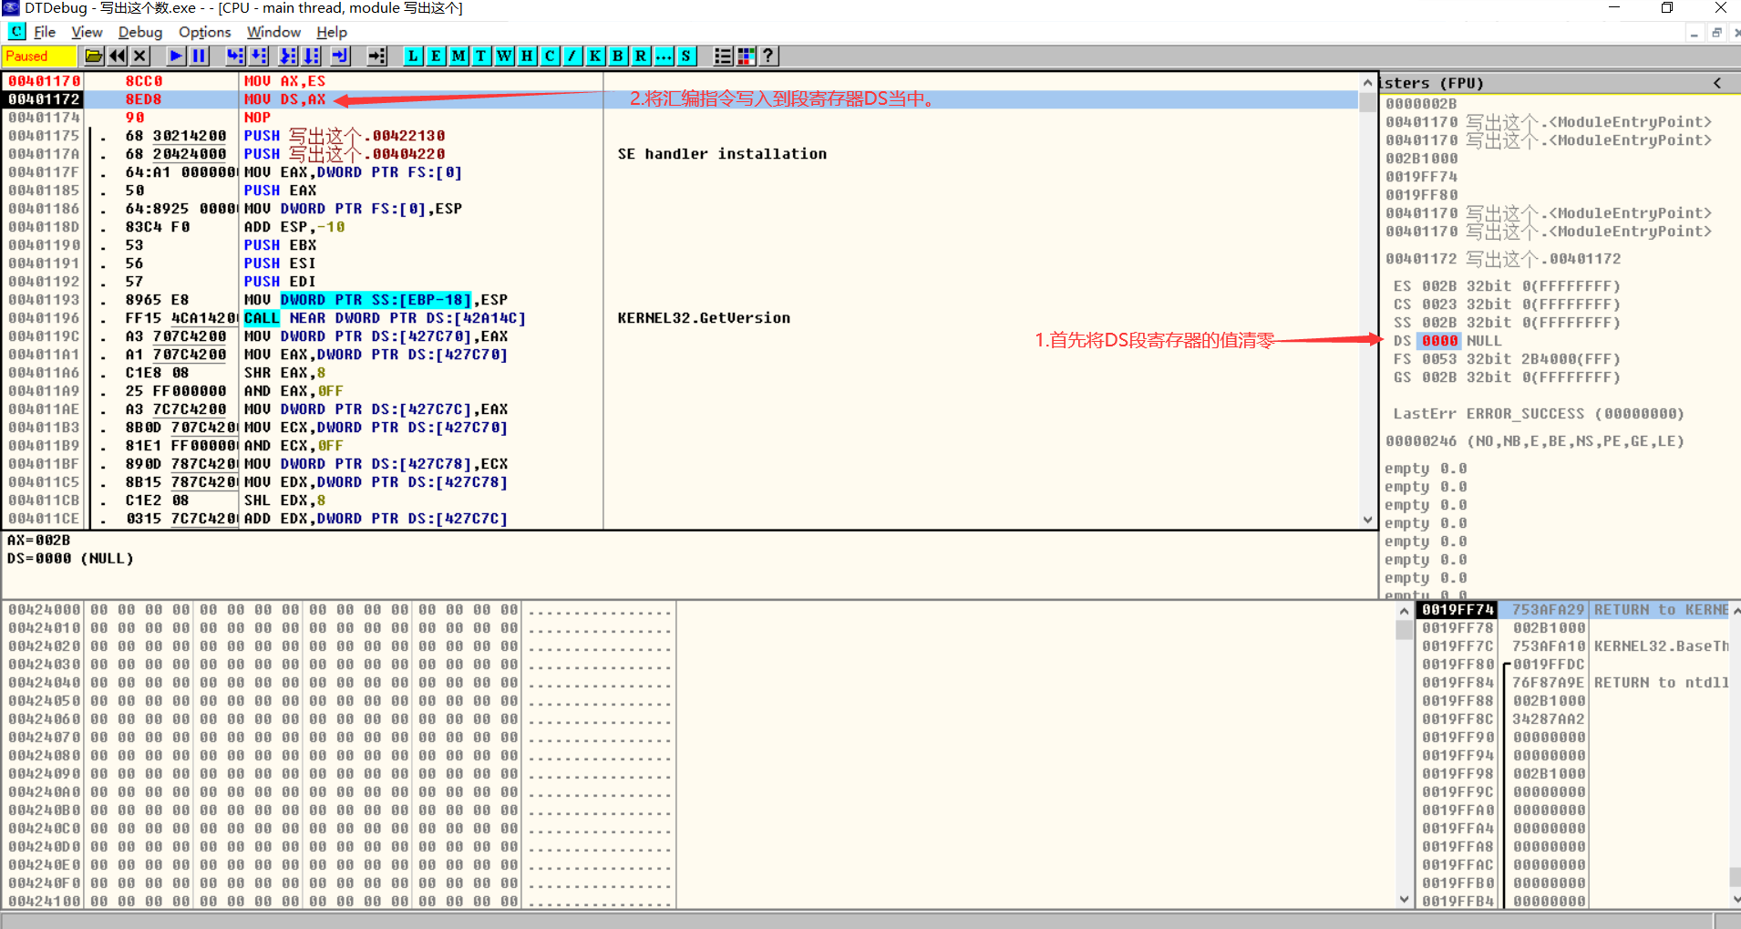Image resolution: width=1741 pixels, height=929 pixels.
Task: Open the Help menu
Action: click(x=332, y=32)
